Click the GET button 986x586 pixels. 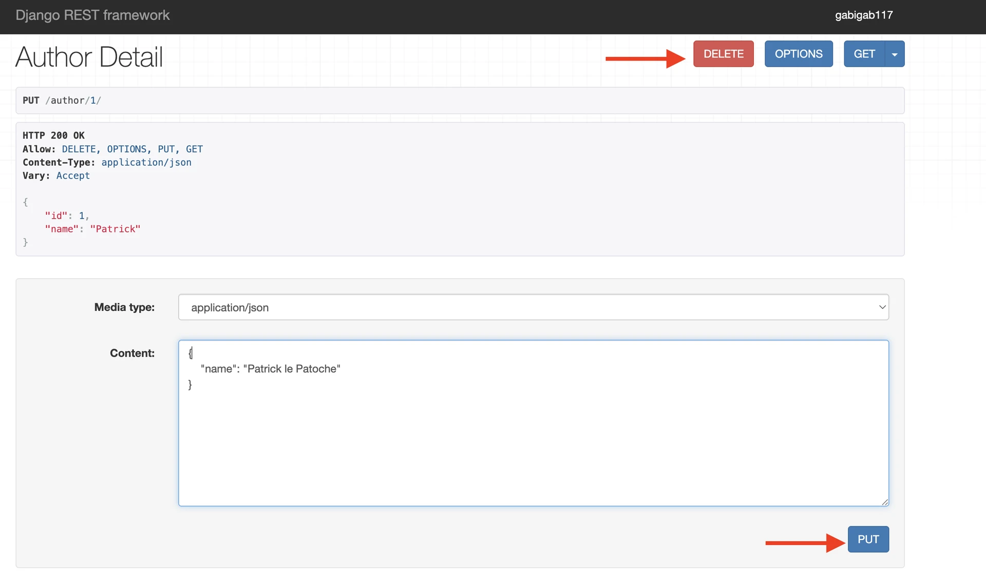(864, 54)
